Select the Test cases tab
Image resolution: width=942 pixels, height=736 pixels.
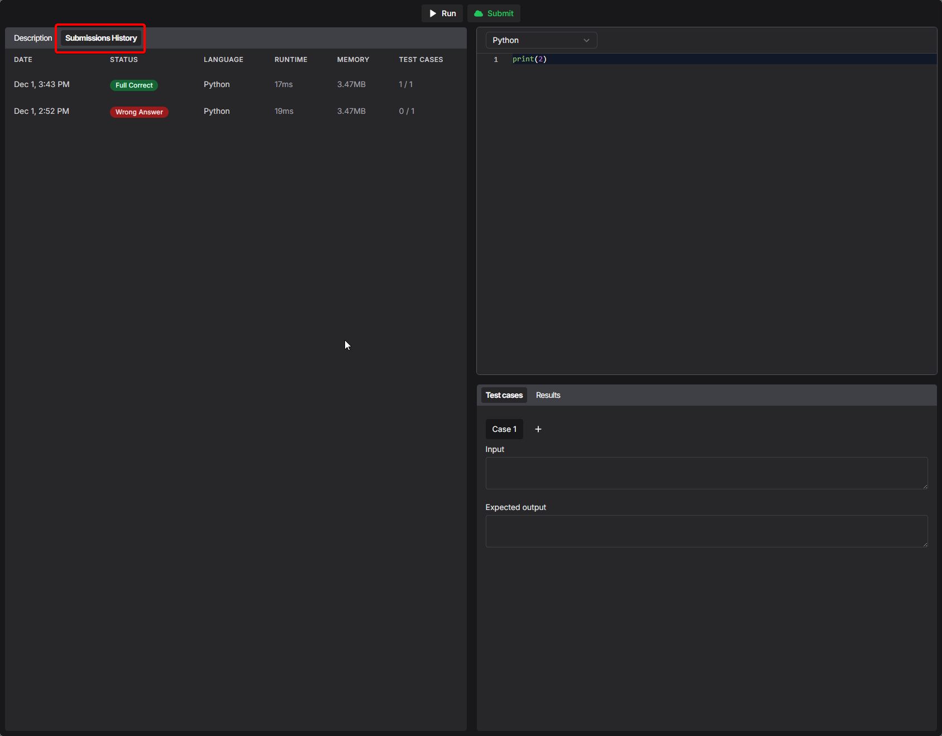tap(504, 395)
